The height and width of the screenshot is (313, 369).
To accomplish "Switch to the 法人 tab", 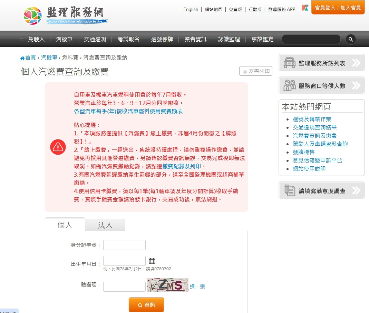I will (x=105, y=225).
